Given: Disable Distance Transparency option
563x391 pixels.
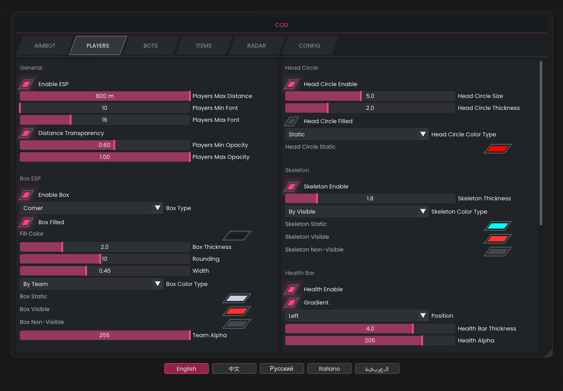Looking at the screenshot, I should (26, 133).
